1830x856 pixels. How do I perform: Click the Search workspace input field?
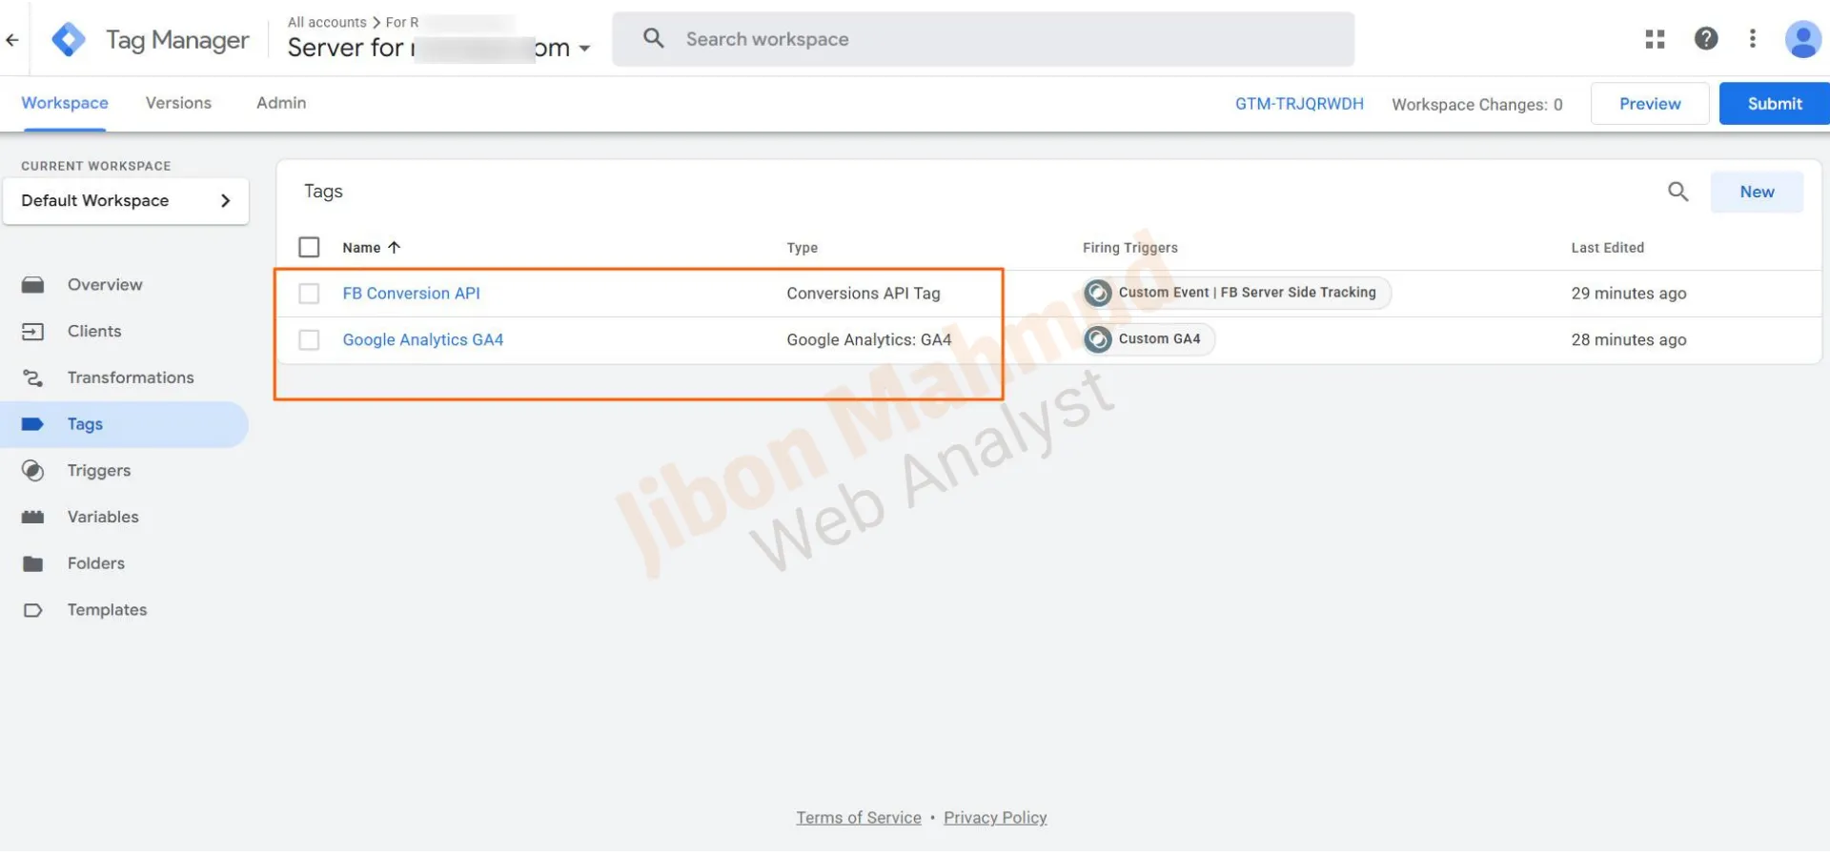point(1001,39)
